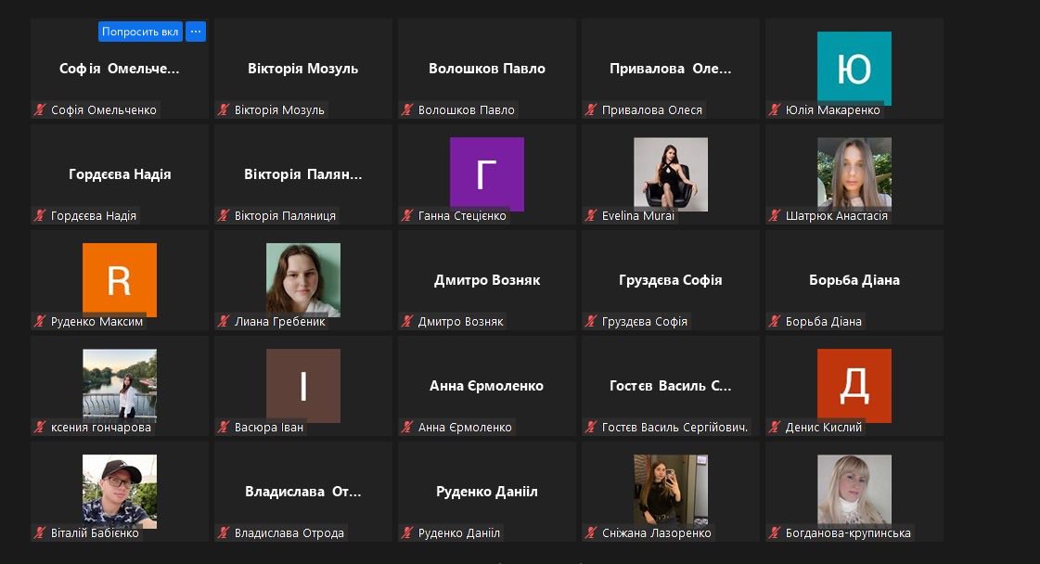
Task: Click Лиана Гребеник's profile photo
Action: click(x=302, y=279)
